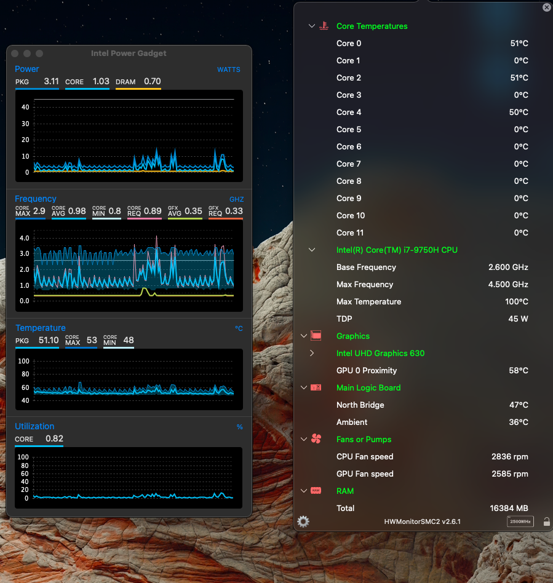
Task: Click the Frequency heading in Intel Power Gadget
Action: [x=35, y=199]
